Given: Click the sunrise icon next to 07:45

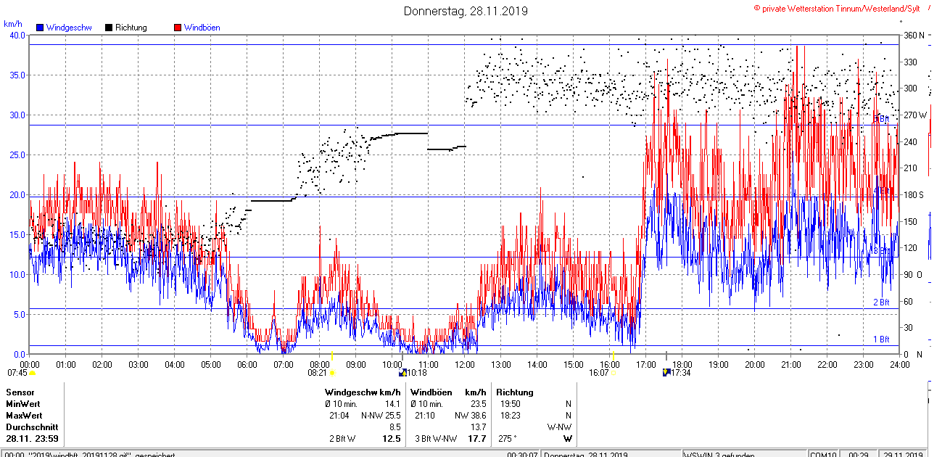Looking at the screenshot, I should [33, 373].
